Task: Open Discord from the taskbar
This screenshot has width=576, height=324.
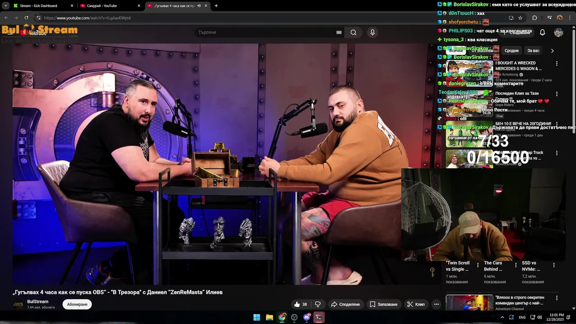Action: click(307, 317)
